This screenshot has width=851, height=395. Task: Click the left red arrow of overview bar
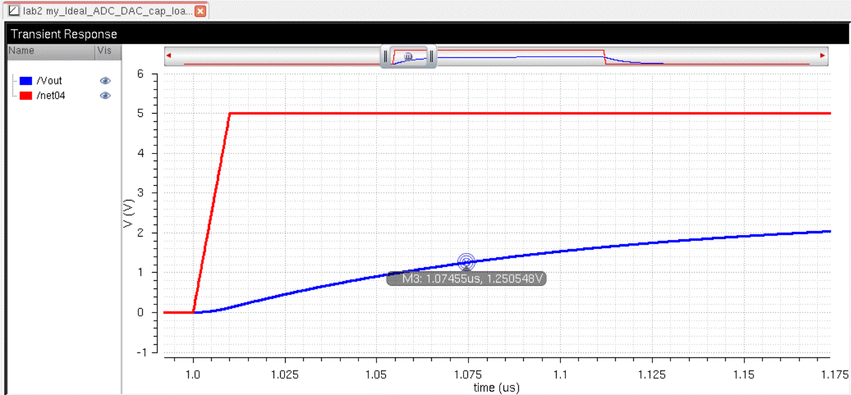pos(169,55)
